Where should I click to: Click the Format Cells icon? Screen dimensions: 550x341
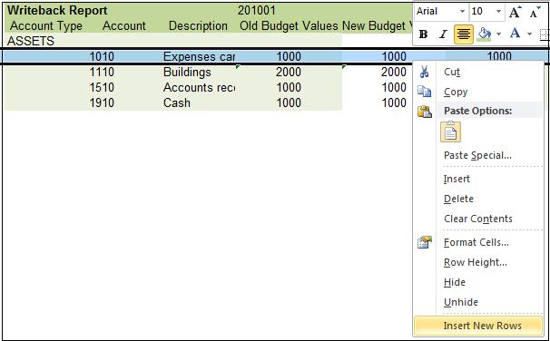point(425,242)
